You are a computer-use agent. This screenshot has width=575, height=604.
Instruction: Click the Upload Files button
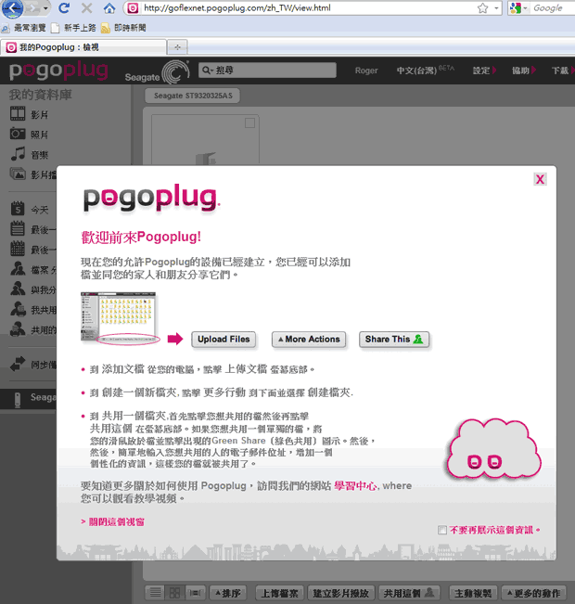click(x=224, y=340)
